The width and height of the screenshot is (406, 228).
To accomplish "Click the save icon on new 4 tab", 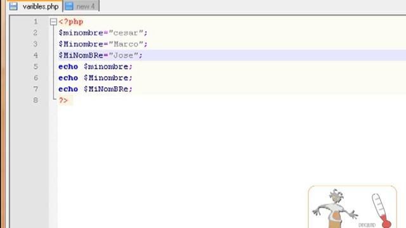I will pyautogui.click(x=69, y=6).
